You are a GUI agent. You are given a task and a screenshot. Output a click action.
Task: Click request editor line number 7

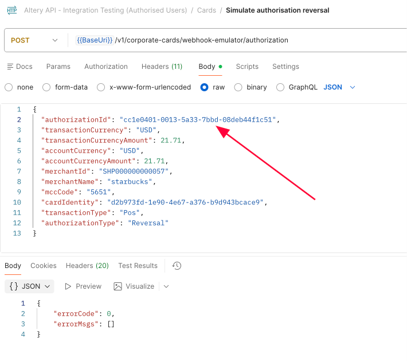coord(19,171)
